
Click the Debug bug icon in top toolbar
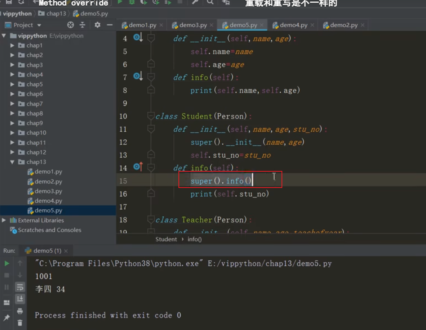pyautogui.click(x=132, y=2)
